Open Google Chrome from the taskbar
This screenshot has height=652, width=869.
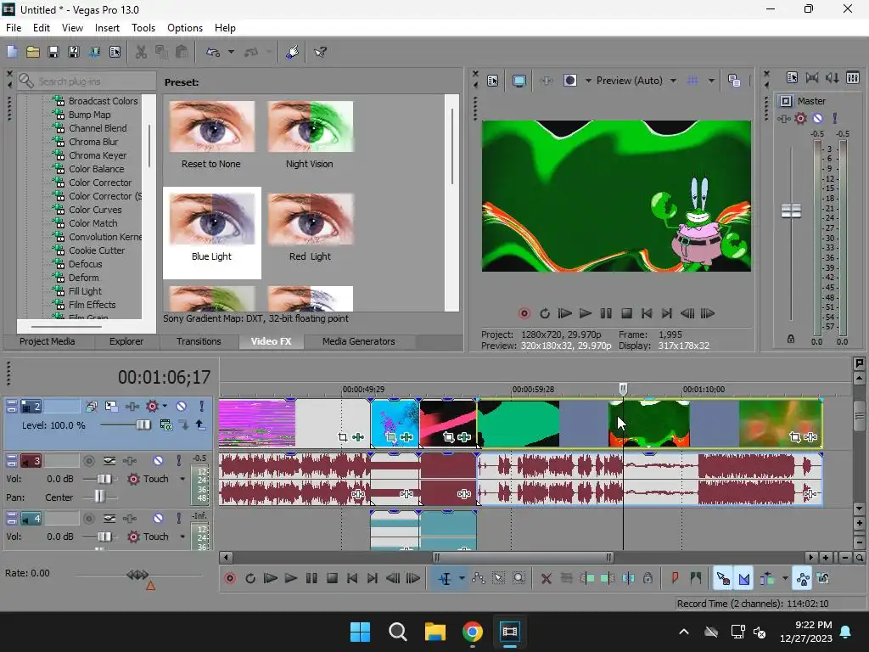pos(472,632)
